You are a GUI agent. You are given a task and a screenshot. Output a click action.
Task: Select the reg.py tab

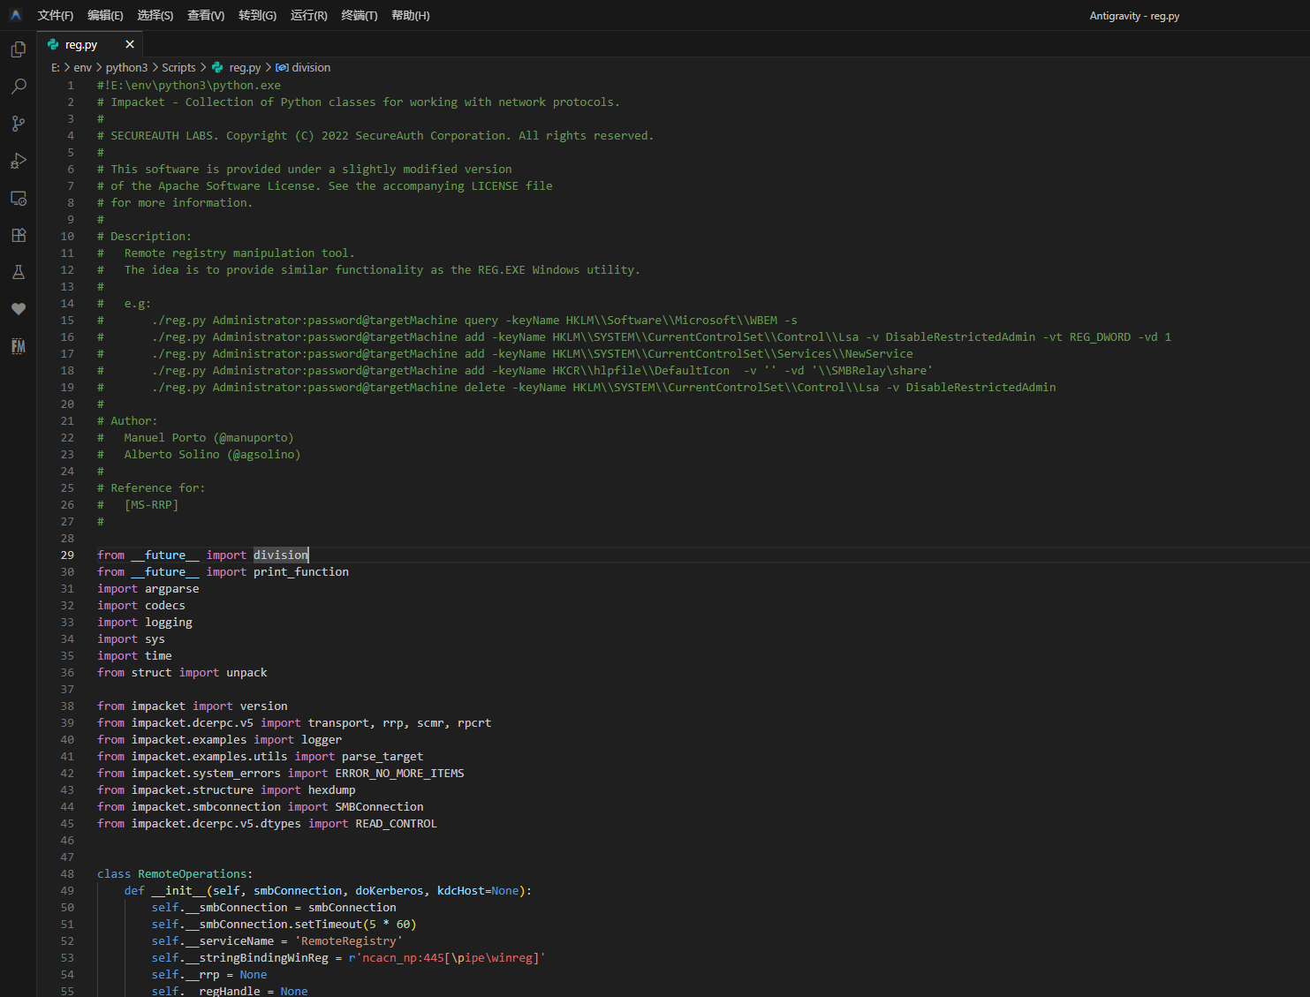coord(80,44)
